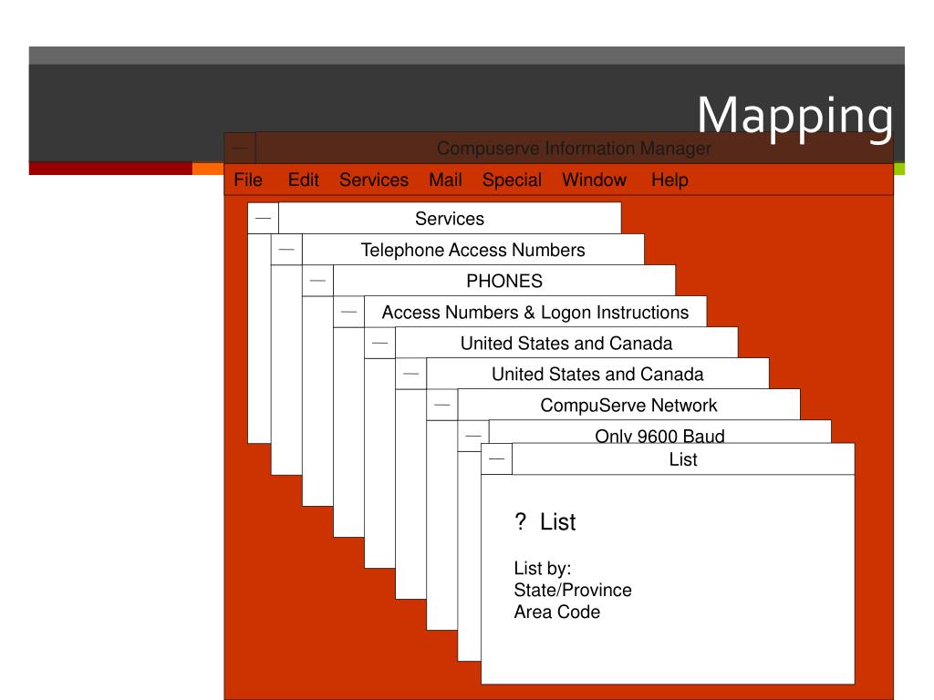Click control-menu box of Telephone Access Numbers window
Image resolution: width=934 pixels, height=700 pixels.
point(286,250)
